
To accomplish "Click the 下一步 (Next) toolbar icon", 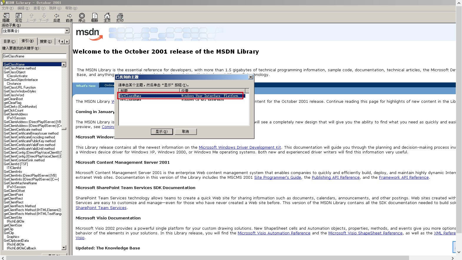I will [x=44, y=18].
